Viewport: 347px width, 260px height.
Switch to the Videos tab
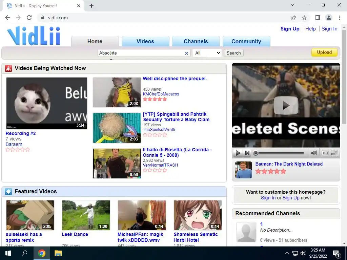click(145, 41)
